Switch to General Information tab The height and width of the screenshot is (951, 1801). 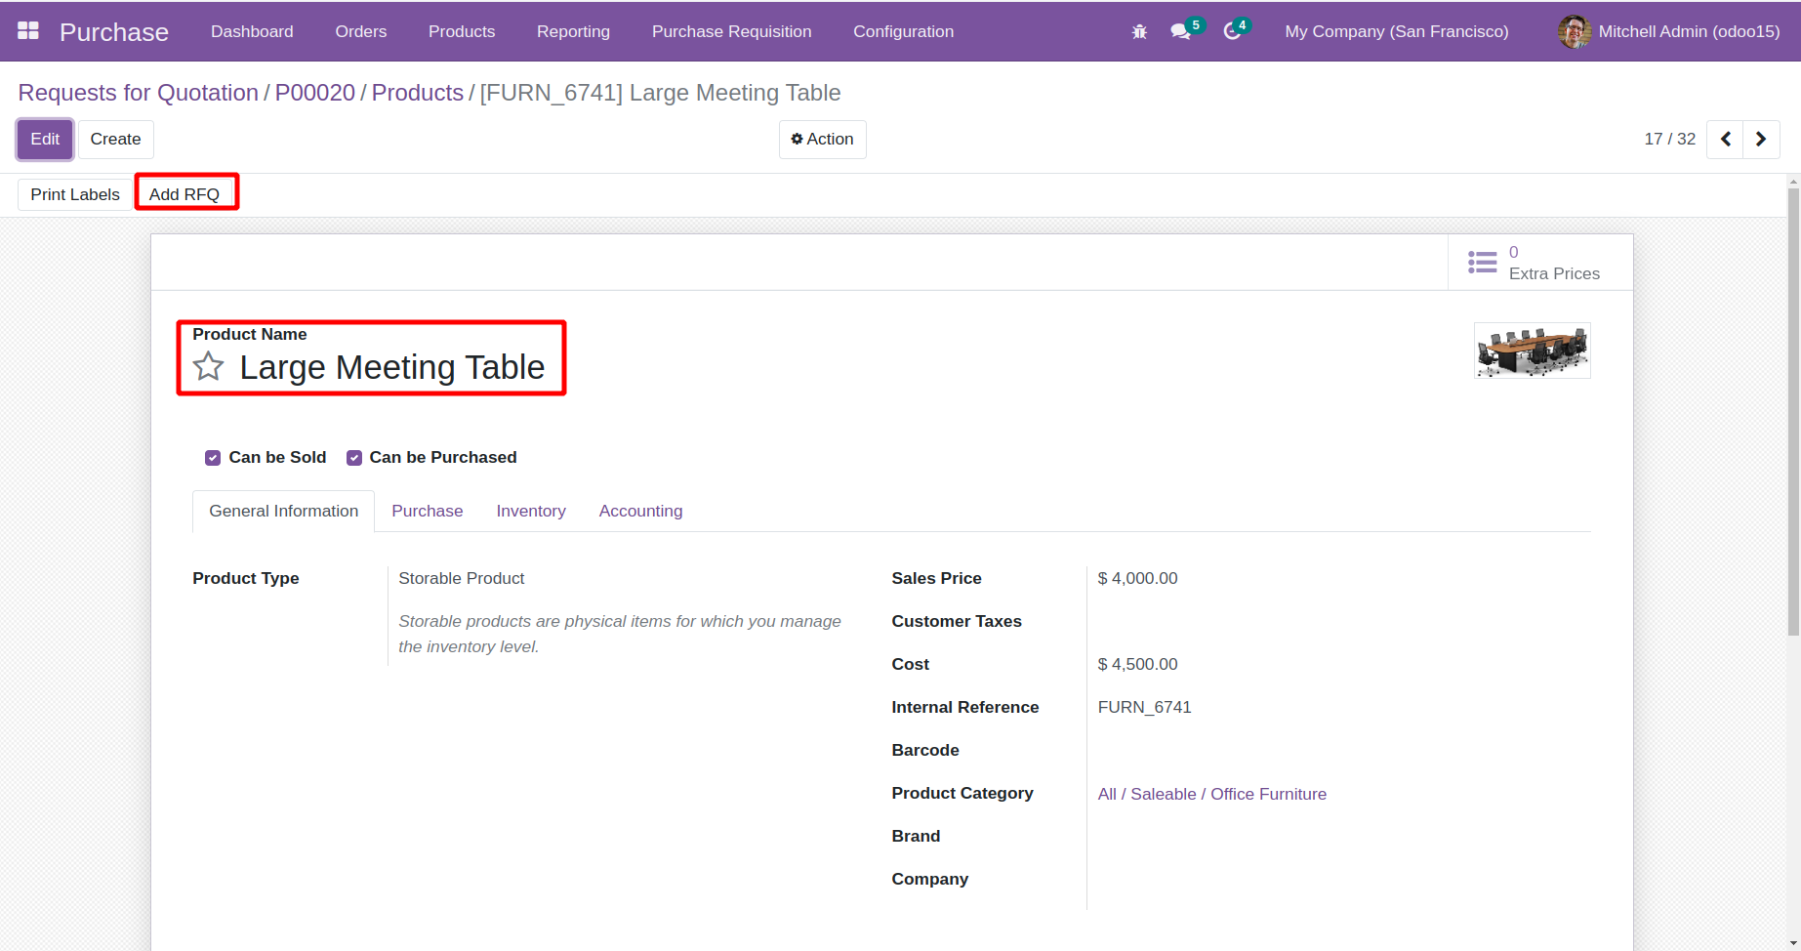click(283, 512)
